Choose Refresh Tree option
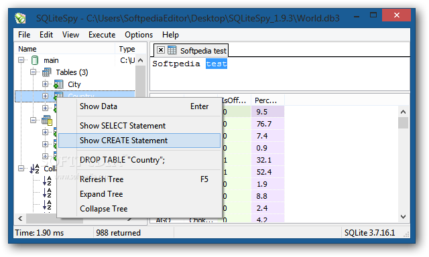Viewport: 429px width, 257px height. (139, 179)
